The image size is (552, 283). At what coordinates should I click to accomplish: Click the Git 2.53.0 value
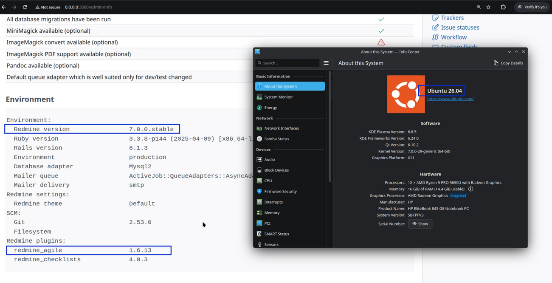point(140,222)
